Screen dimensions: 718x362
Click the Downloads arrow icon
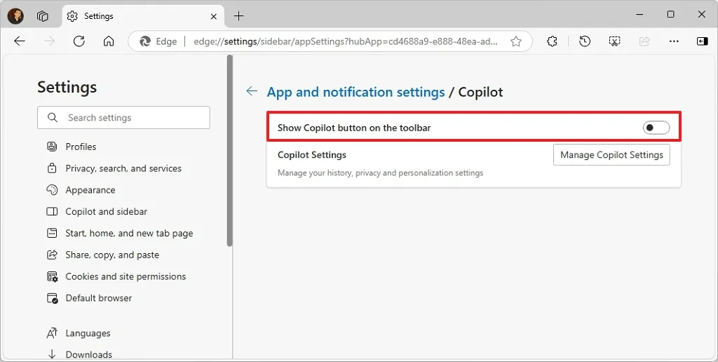pyautogui.click(x=52, y=354)
